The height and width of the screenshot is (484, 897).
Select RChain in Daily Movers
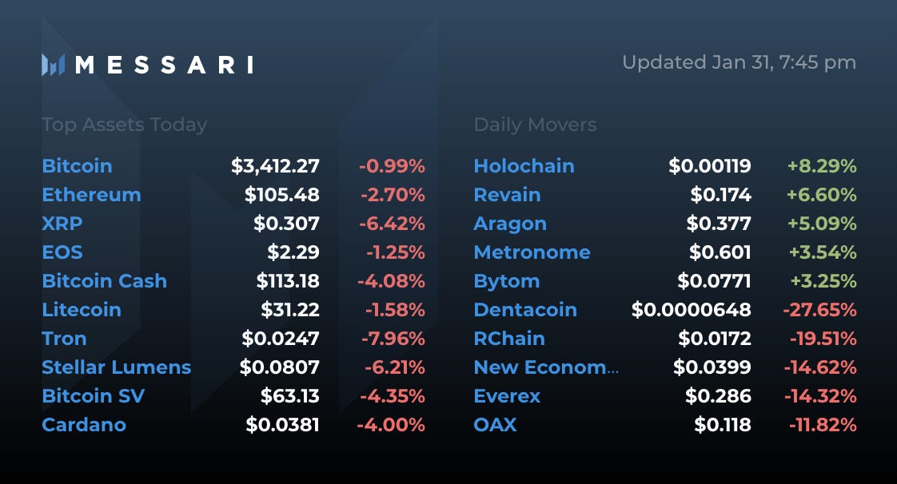(509, 339)
